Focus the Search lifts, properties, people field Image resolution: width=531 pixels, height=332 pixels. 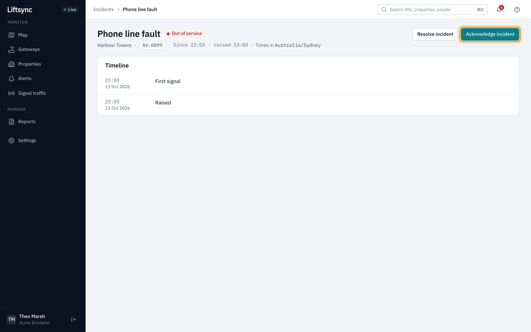click(x=432, y=9)
